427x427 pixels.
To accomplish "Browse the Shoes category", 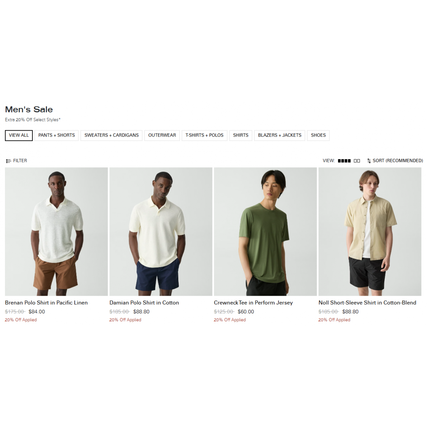I will click(318, 135).
